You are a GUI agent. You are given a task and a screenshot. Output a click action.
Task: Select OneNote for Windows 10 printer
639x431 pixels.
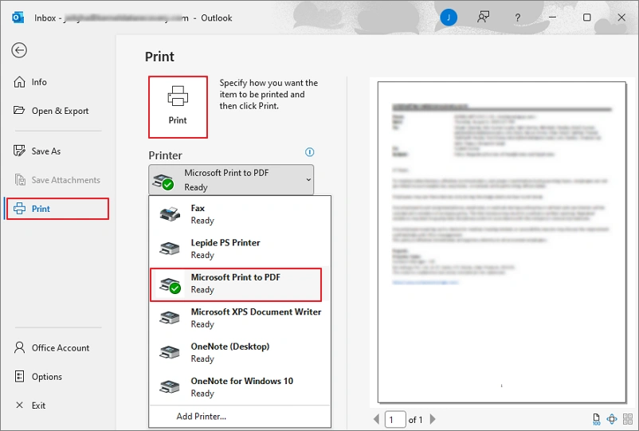tap(240, 387)
